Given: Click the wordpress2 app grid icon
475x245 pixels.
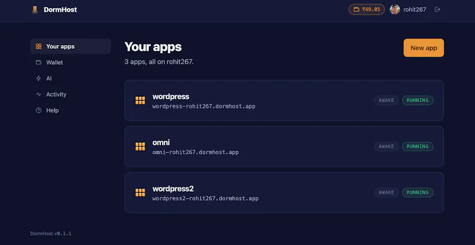Looking at the screenshot, I should pyautogui.click(x=140, y=193).
